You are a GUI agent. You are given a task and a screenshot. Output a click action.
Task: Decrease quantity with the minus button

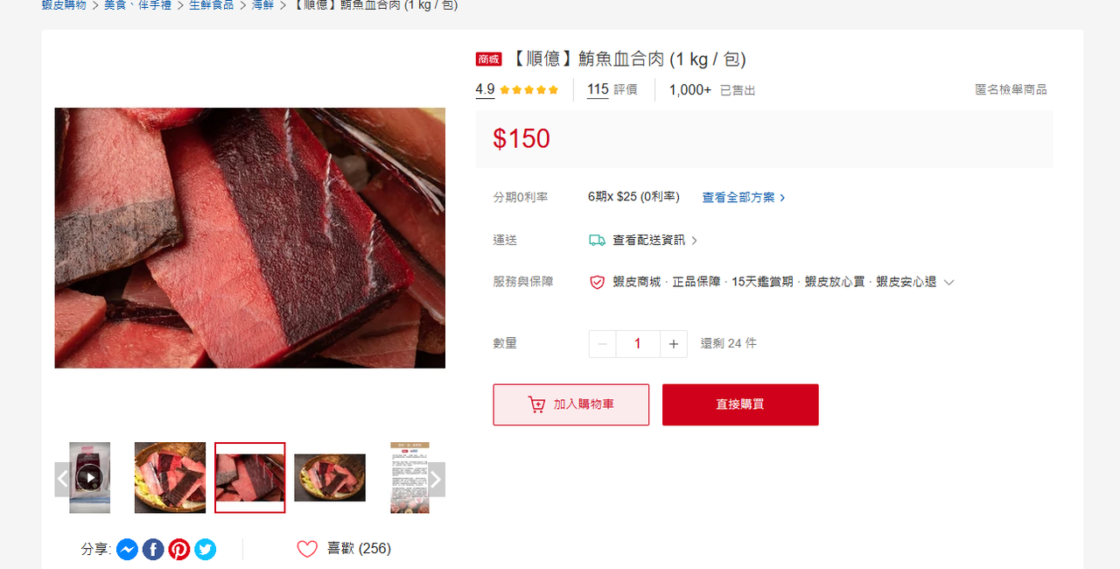point(602,344)
